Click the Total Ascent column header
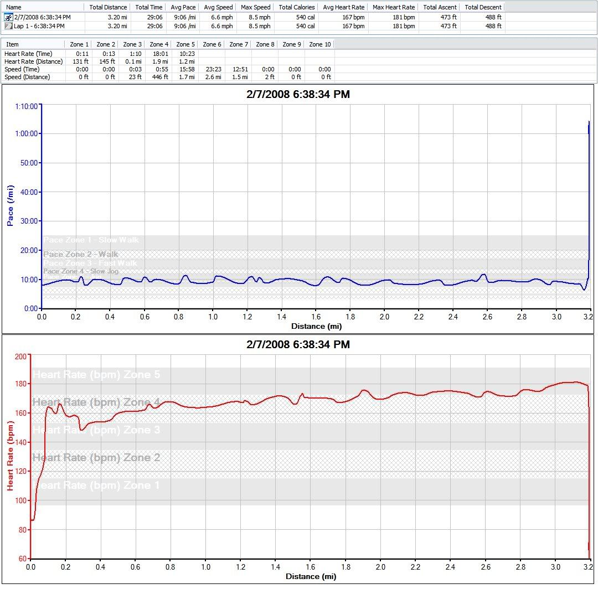 (x=439, y=7)
